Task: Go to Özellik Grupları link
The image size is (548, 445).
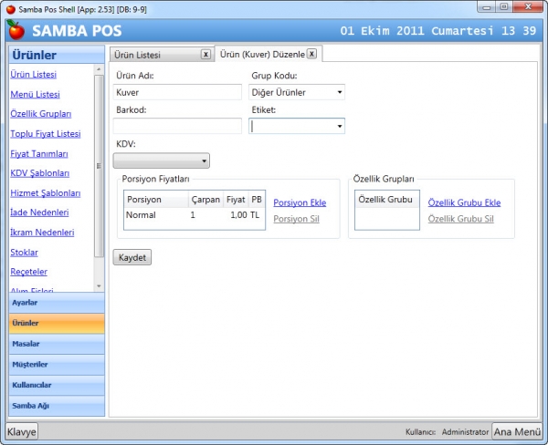Action: [40, 114]
